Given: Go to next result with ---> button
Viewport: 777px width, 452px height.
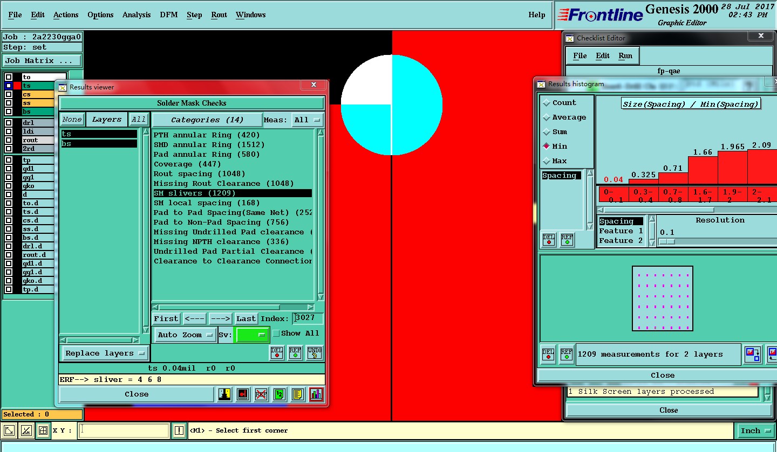Looking at the screenshot, I should [220, 318].
